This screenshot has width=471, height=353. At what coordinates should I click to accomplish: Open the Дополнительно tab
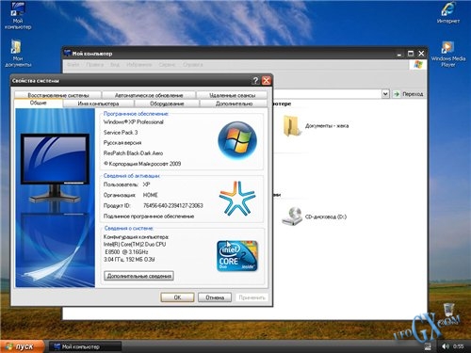pos(234,104)
